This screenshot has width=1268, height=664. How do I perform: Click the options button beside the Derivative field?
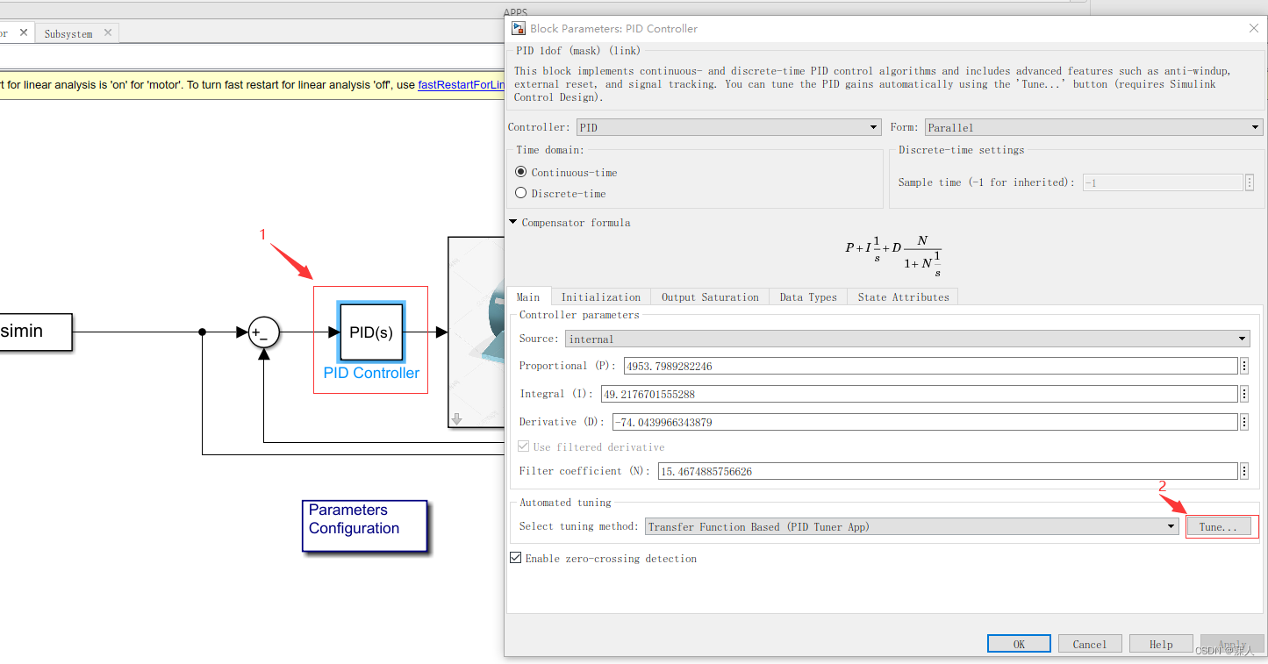pyautogui.click(x=1243, y=422)
